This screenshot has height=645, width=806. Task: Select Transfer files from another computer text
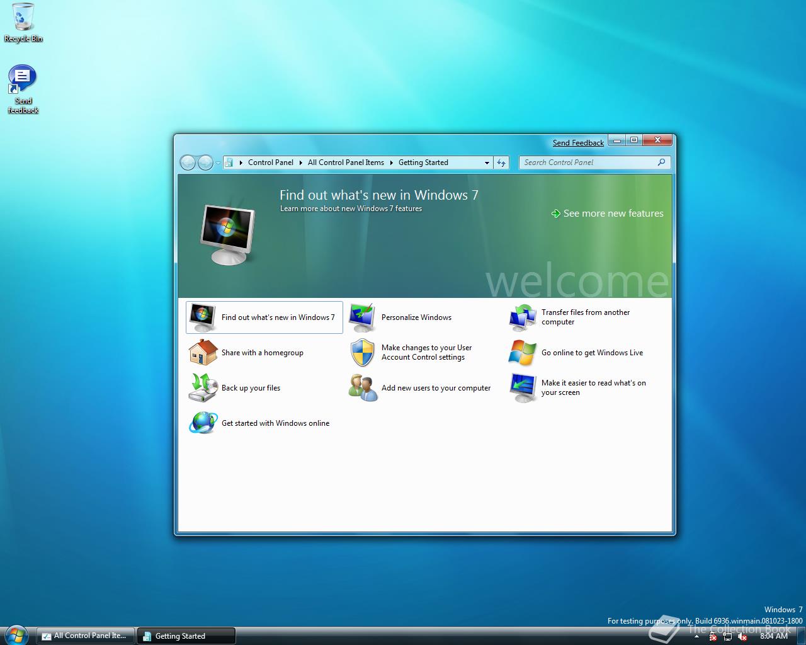point(586,317)
